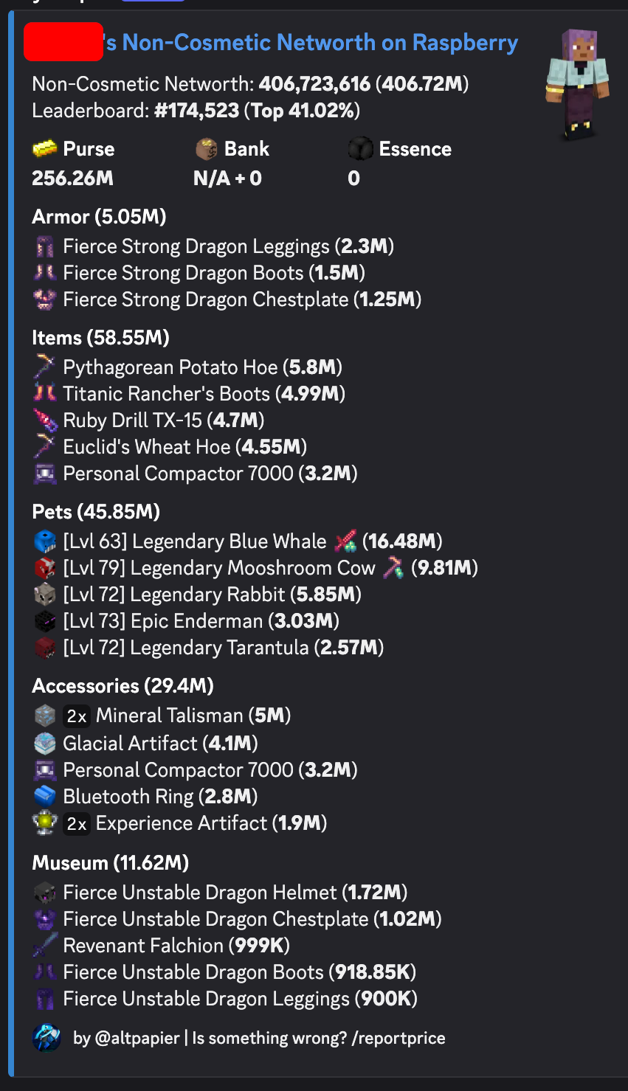The image size is (628, 1091).
Task: Click the Minecraft player skin thumbnail
Action: [x=577, y=85]
